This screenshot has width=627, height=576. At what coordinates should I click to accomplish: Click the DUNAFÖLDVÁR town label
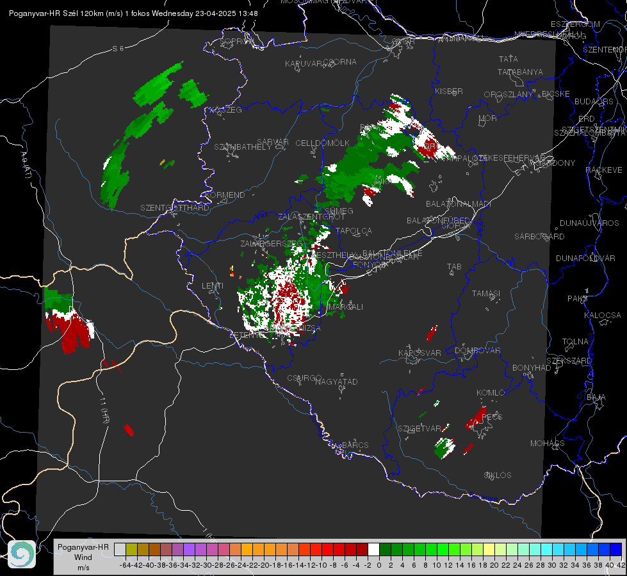[585, 258]
